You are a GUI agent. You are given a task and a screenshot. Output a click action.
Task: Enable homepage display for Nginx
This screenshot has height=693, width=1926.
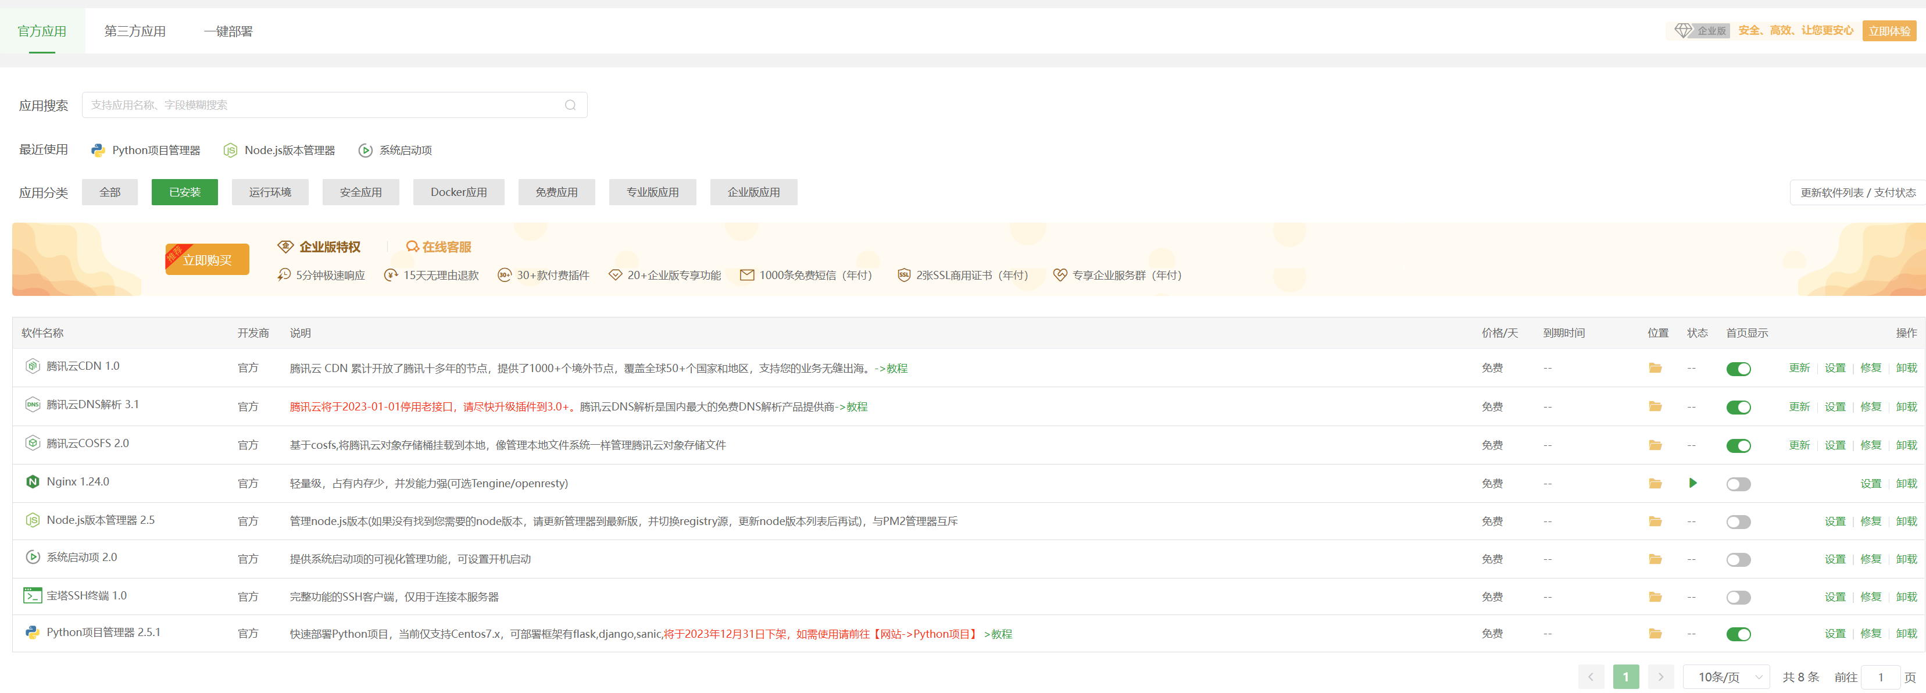pos(1738,484)
